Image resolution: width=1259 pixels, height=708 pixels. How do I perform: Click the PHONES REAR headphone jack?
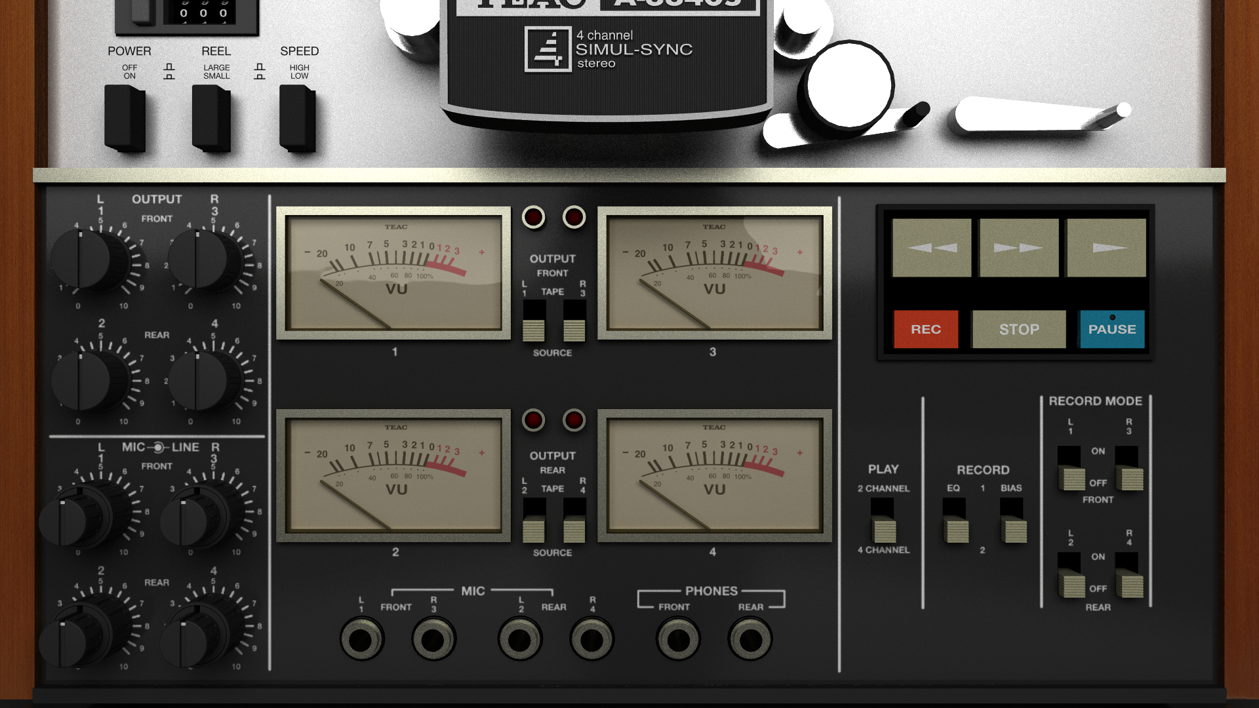(750, 639)
